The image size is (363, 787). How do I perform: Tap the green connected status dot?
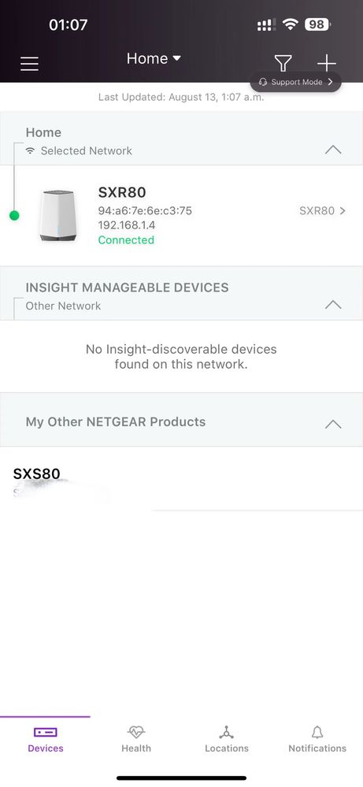(x=14, y=215)
